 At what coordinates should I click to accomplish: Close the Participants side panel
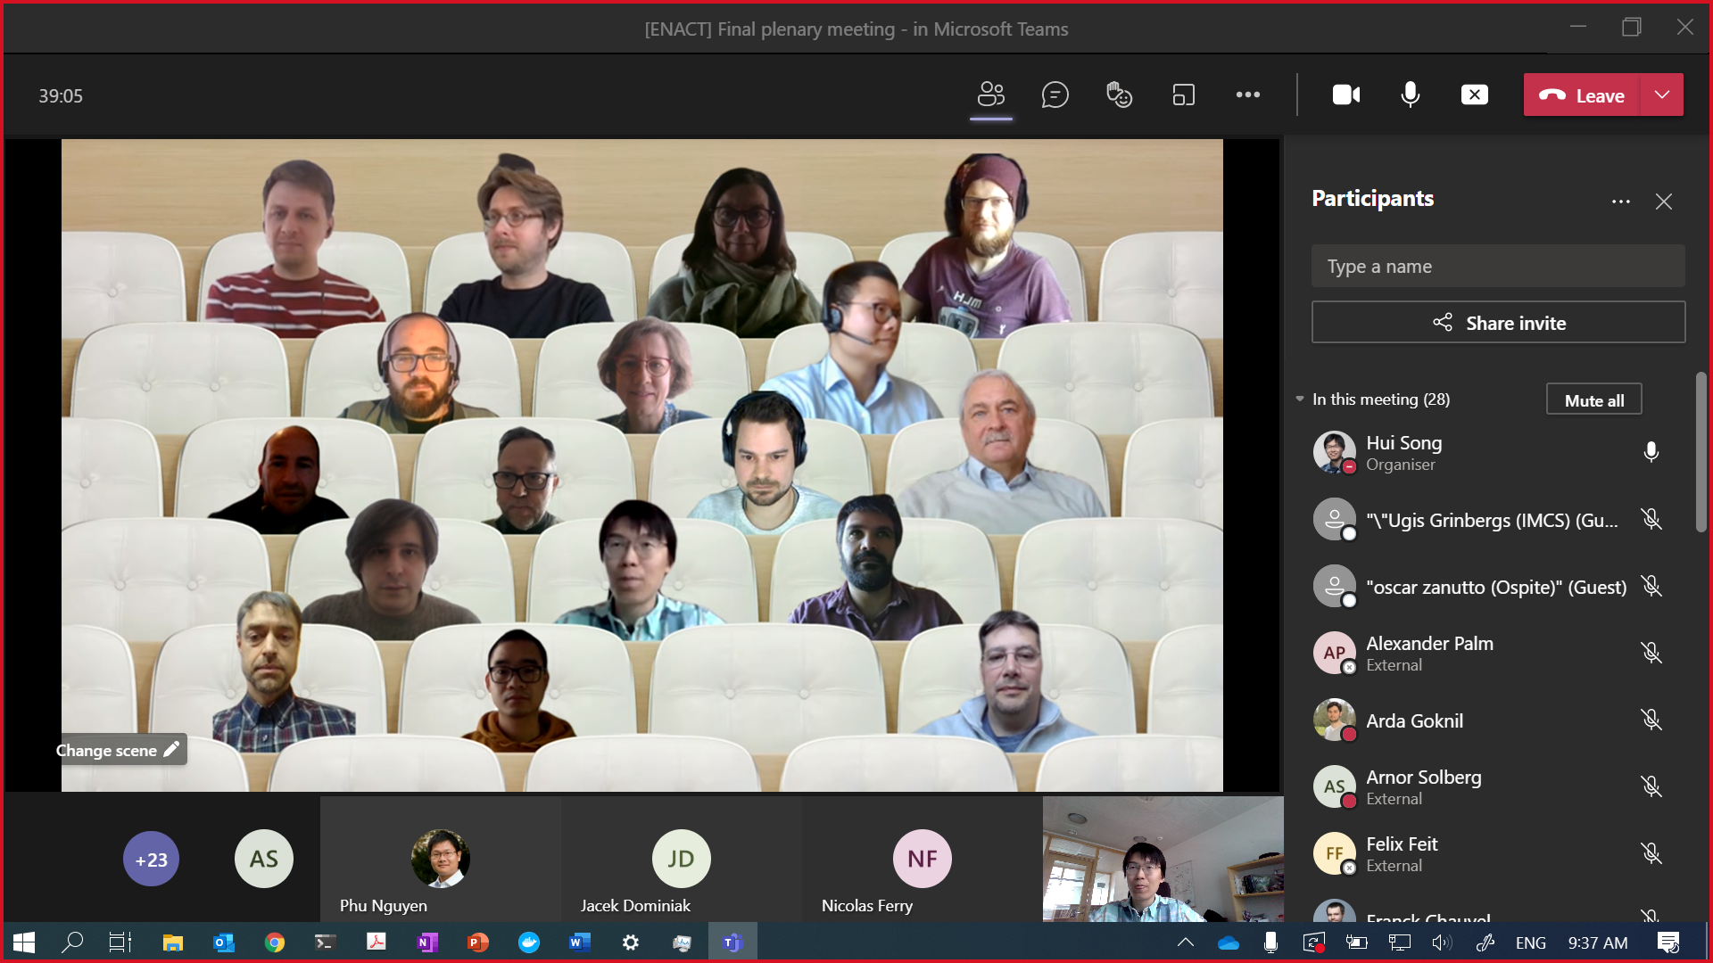pos(1663,202)
